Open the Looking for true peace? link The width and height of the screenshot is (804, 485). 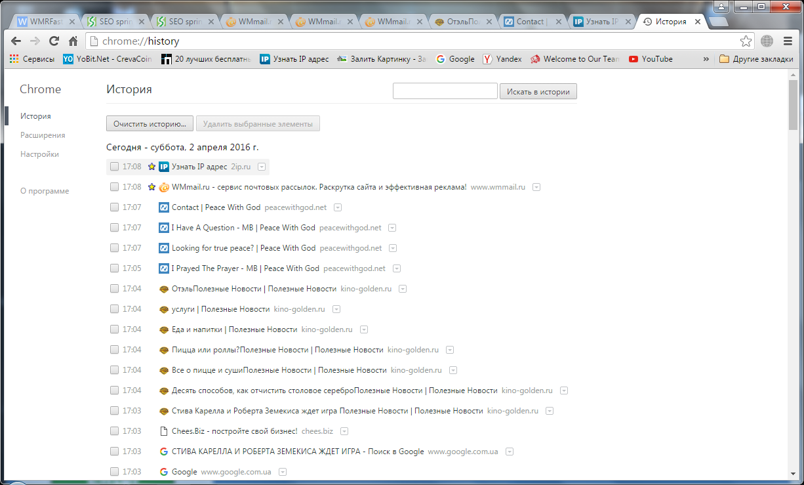click(x=243, y=248)
